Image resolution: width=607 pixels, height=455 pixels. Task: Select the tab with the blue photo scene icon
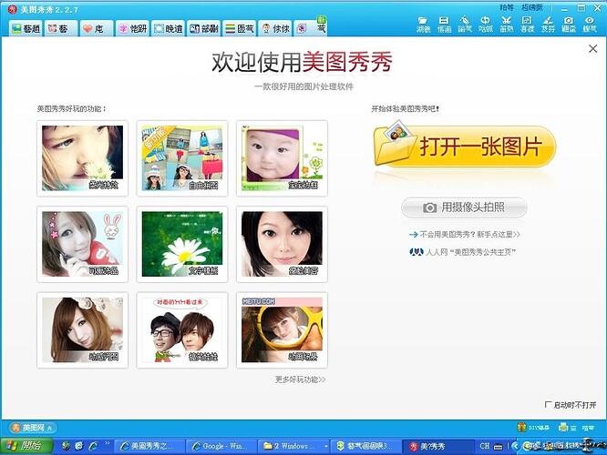203,28
